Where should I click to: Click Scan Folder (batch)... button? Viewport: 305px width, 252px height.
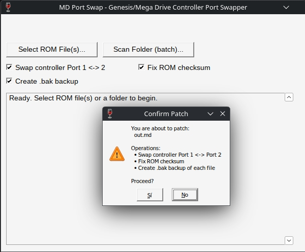[x=148, y=50]
